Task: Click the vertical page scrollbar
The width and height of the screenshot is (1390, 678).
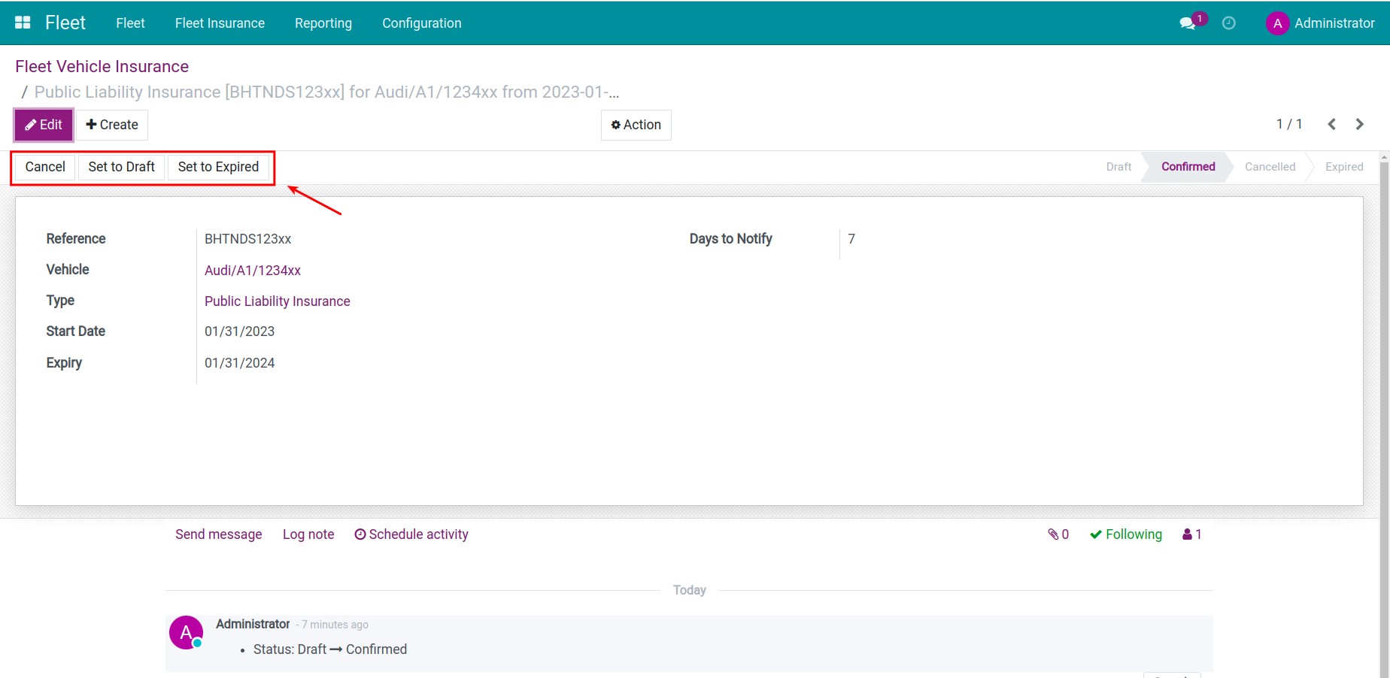Action: pos(1384,413)
